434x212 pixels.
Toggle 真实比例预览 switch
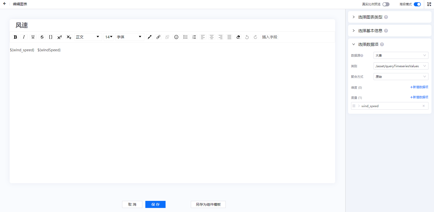386,4
